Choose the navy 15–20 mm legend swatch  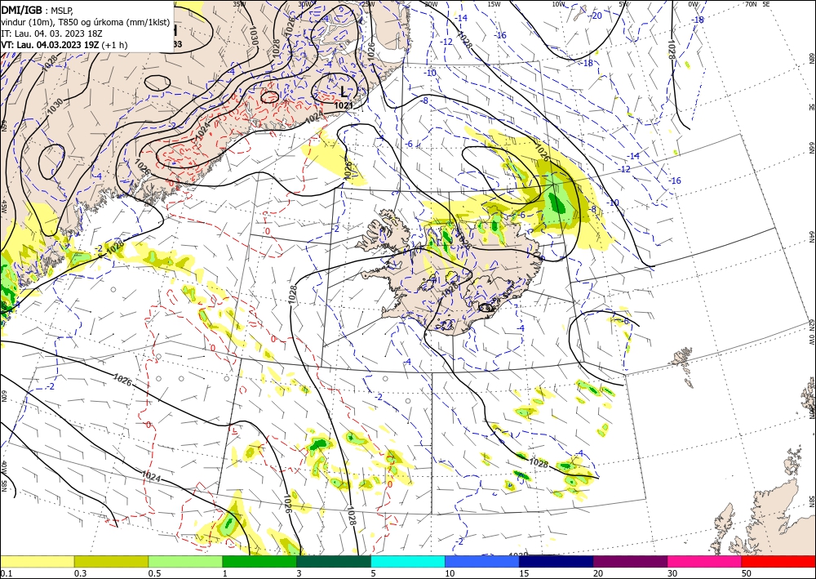click(x=557, y=561)
